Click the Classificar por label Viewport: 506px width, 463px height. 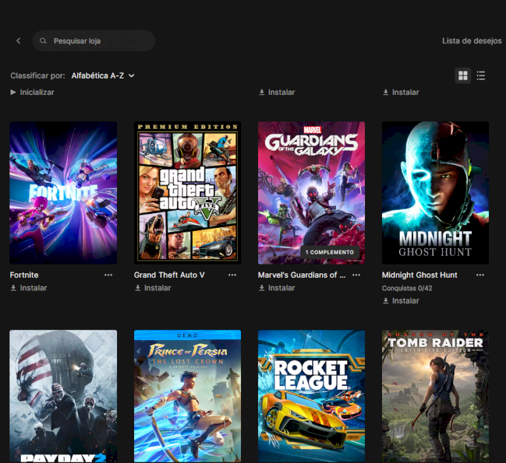38,75
